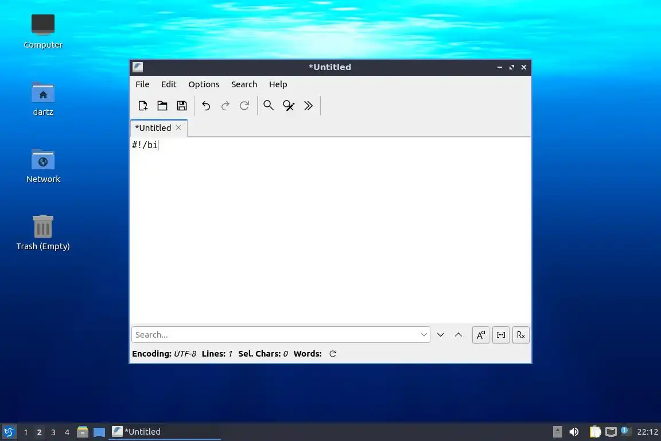Open the Options menu
Screen dimensions: 661x441
pyautogui.click(x=204, y=84)
